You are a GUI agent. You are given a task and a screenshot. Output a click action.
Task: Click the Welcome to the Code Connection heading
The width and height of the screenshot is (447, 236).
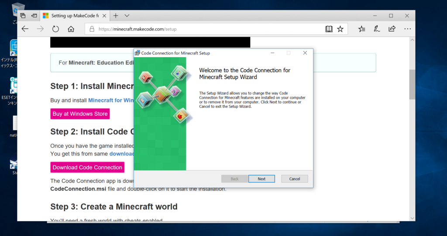(x=244, y=74)
